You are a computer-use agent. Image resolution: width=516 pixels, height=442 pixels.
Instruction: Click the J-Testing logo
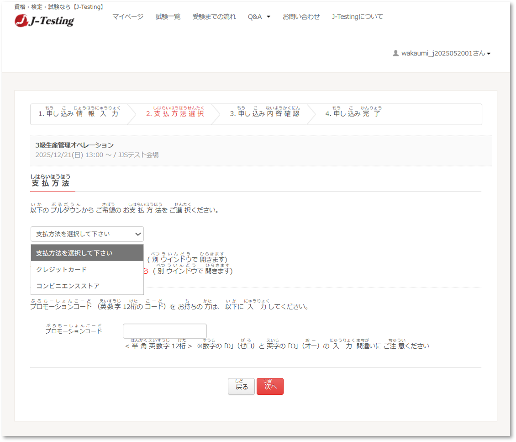coord(44,21)
